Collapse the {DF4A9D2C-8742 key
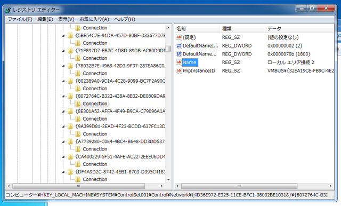Viewport: 341px width, 206px height. point(63,172)
